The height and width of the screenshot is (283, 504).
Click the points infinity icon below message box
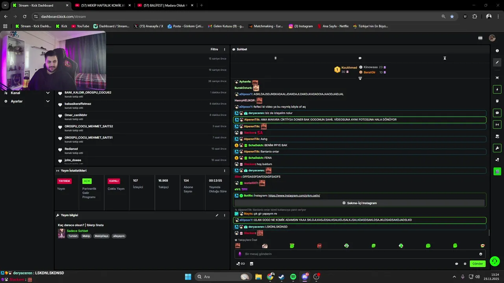(241, 264)
